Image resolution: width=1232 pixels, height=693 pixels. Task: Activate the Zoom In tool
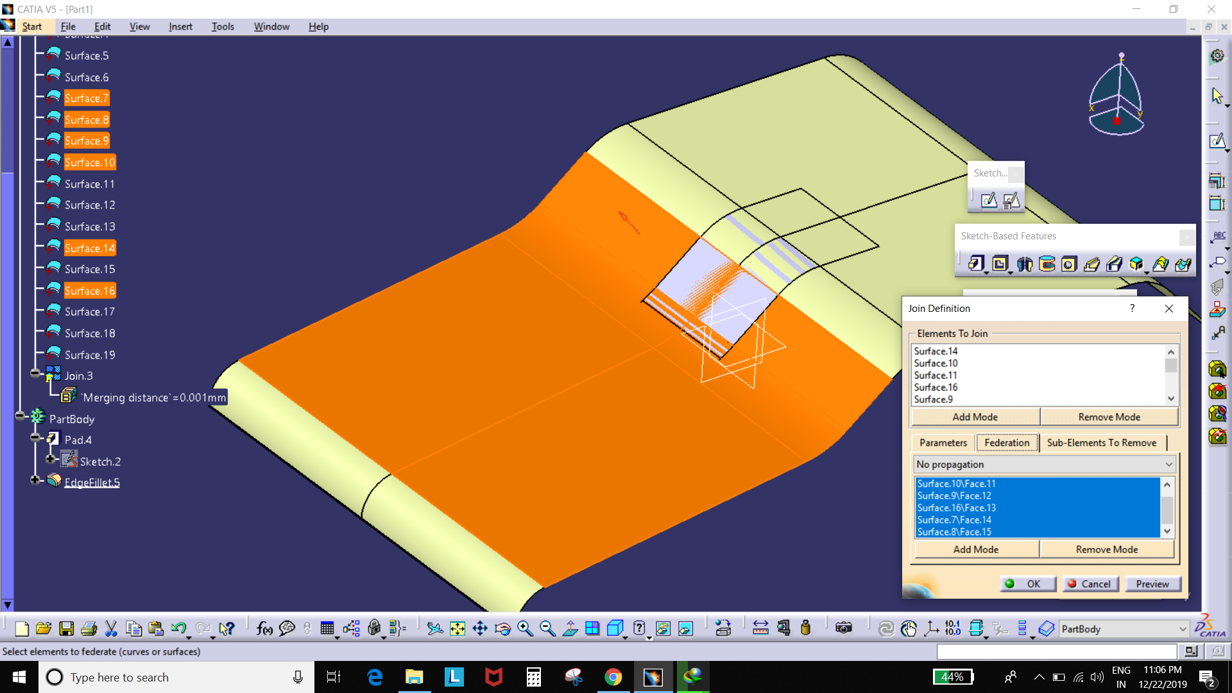(x=524, y=629)
